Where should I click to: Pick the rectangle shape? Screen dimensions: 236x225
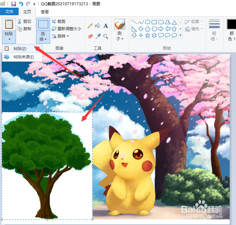[x=154, y=22]
